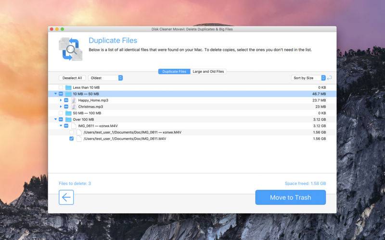Screen dimensions: 385x240
Task: Tick the Less than 10 MB checkbox
Action: point(61,87)
